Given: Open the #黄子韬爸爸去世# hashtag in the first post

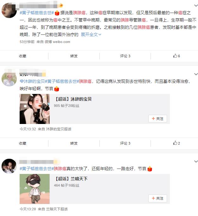Looking at the screenshot, I should [x=37, y=13].
